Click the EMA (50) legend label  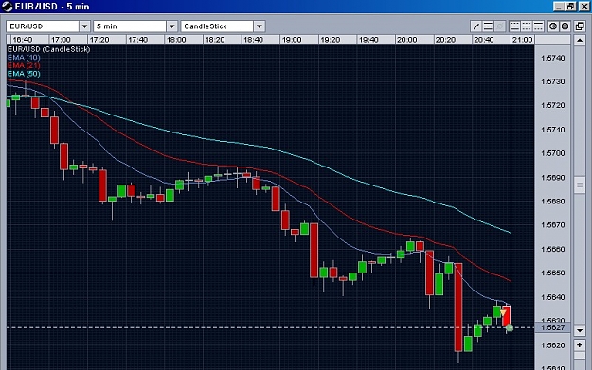pos(24,74)
